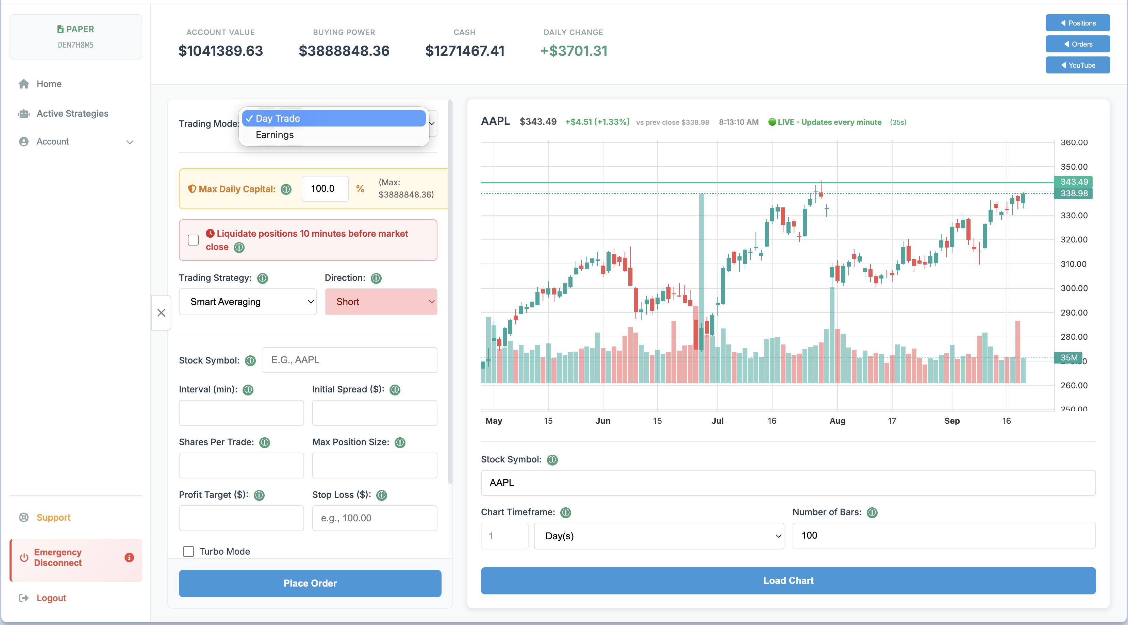Click the PAPER account document icon

(x=61, y=29)
